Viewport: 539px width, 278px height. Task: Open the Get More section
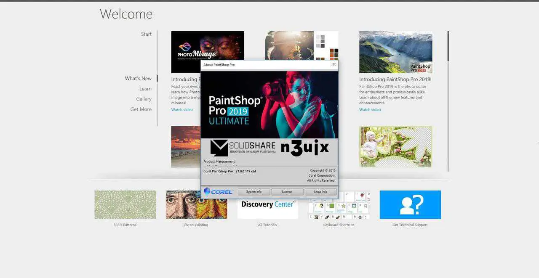coord(141,109)
